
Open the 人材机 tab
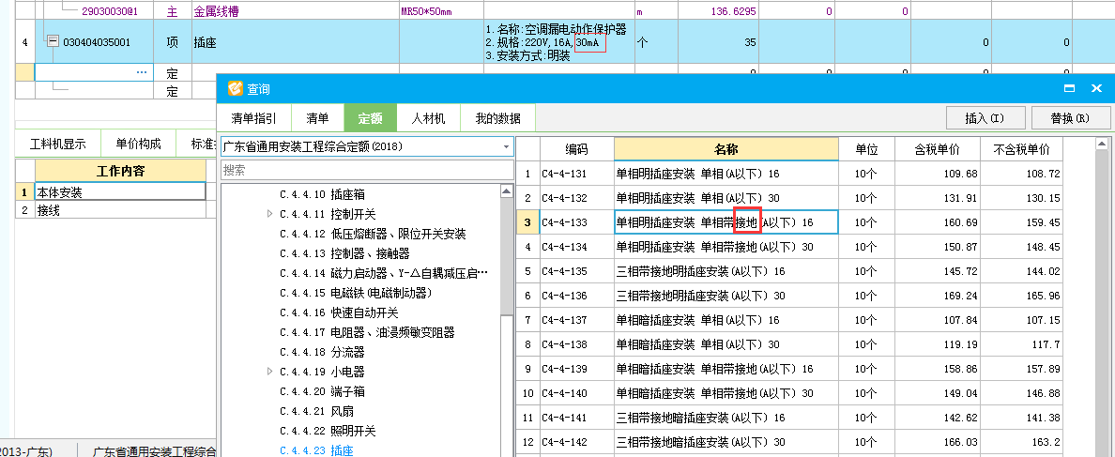(428, 118)
